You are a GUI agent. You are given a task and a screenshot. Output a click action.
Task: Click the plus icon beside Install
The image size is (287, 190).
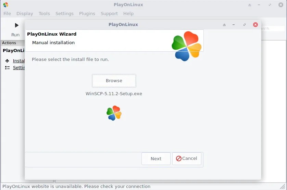point(7,61)
